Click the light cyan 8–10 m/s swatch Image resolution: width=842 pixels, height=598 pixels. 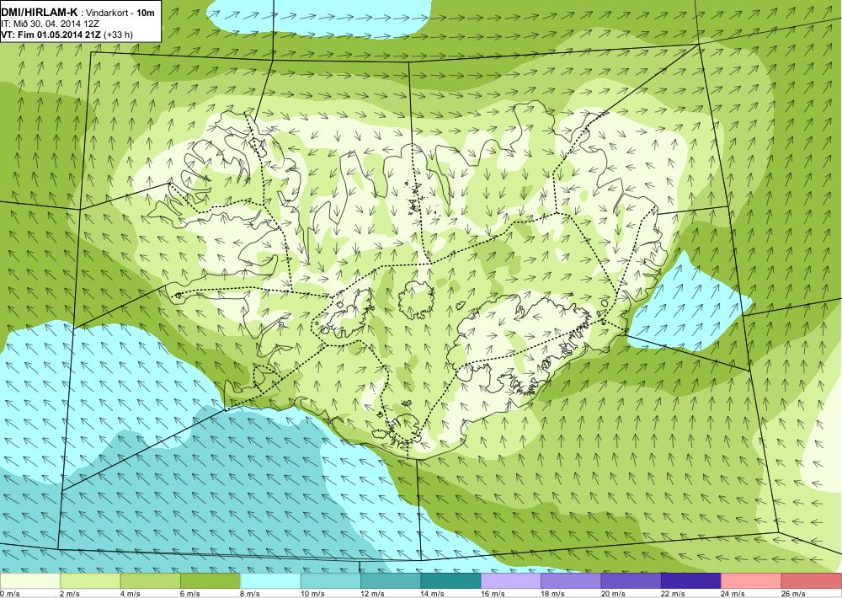pyautogui.click(x=270, y=581)
